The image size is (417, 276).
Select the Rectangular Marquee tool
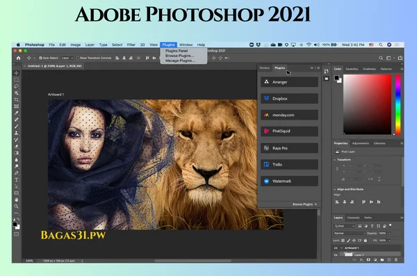pyautogui.click(x=17, y=79)
